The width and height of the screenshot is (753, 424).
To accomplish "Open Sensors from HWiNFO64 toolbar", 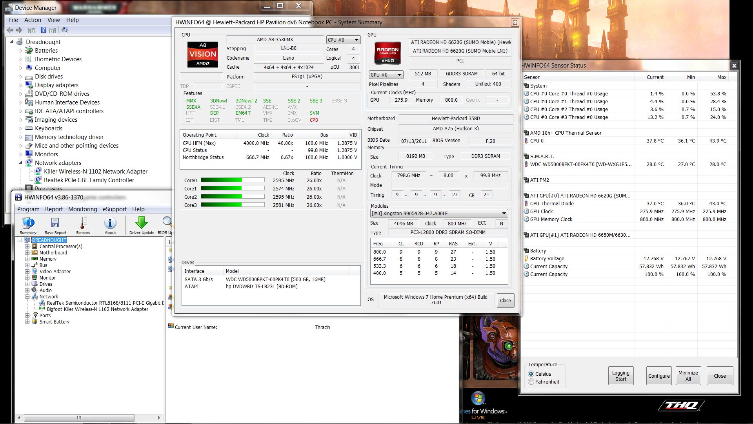I will 83,226.
